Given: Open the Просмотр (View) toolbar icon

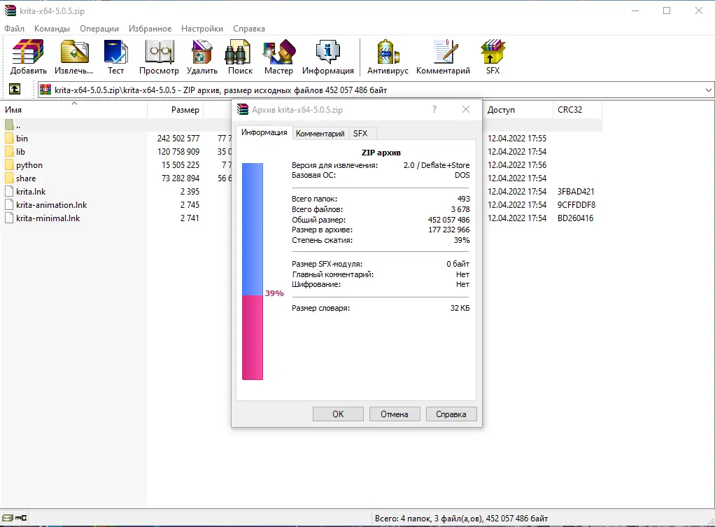Looking at the screenshot, I should [159, 51].
